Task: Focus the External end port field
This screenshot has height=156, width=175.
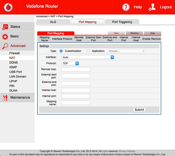Action: coord(76,84)
